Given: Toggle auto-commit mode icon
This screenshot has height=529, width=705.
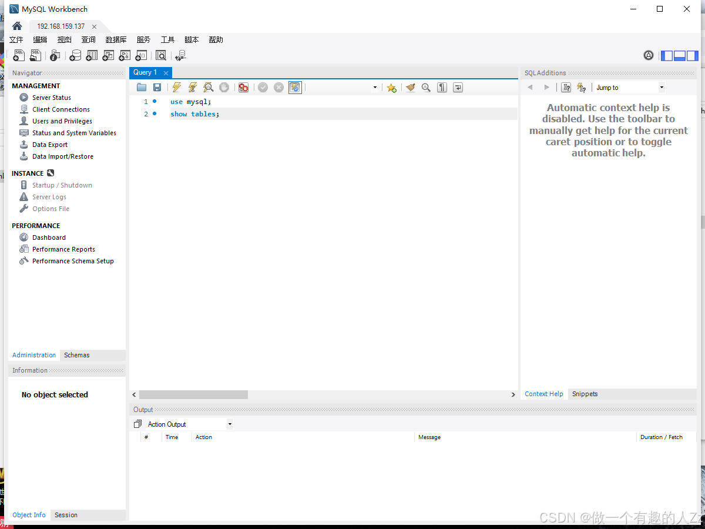Looking at the screenshot, I should 295,88.
